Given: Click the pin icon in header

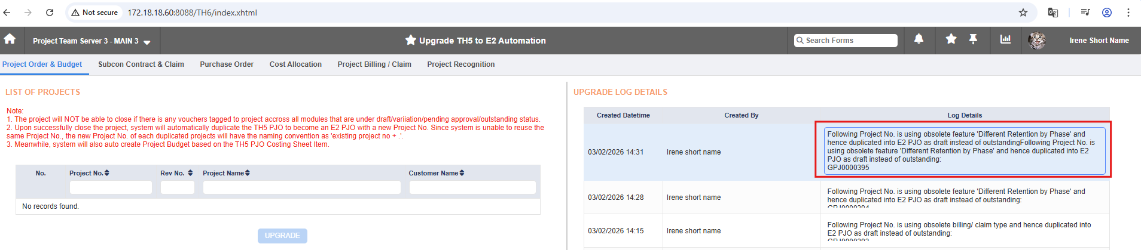Looking at the screenshot, I should (x=973, y=39).
